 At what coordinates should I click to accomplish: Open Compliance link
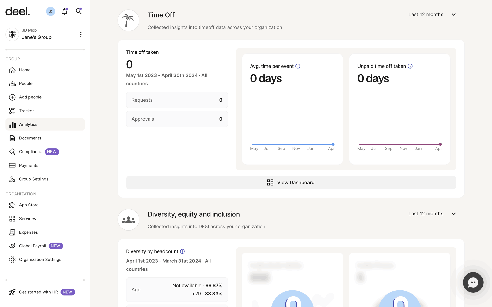30,152
